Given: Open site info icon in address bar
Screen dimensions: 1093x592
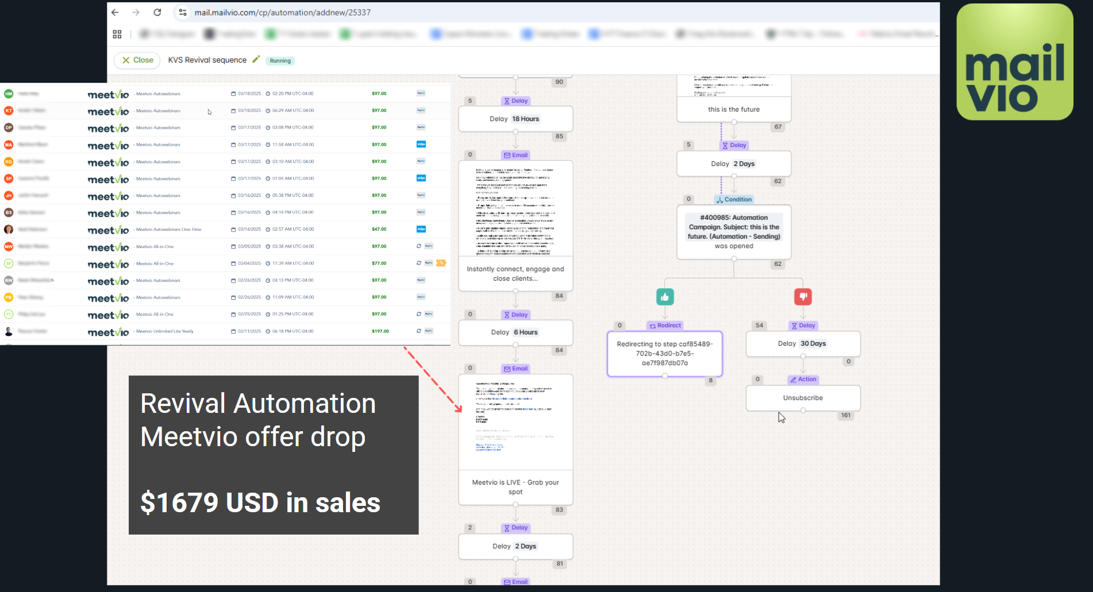Looking at the screenshot, I should (x=183, y=12).
